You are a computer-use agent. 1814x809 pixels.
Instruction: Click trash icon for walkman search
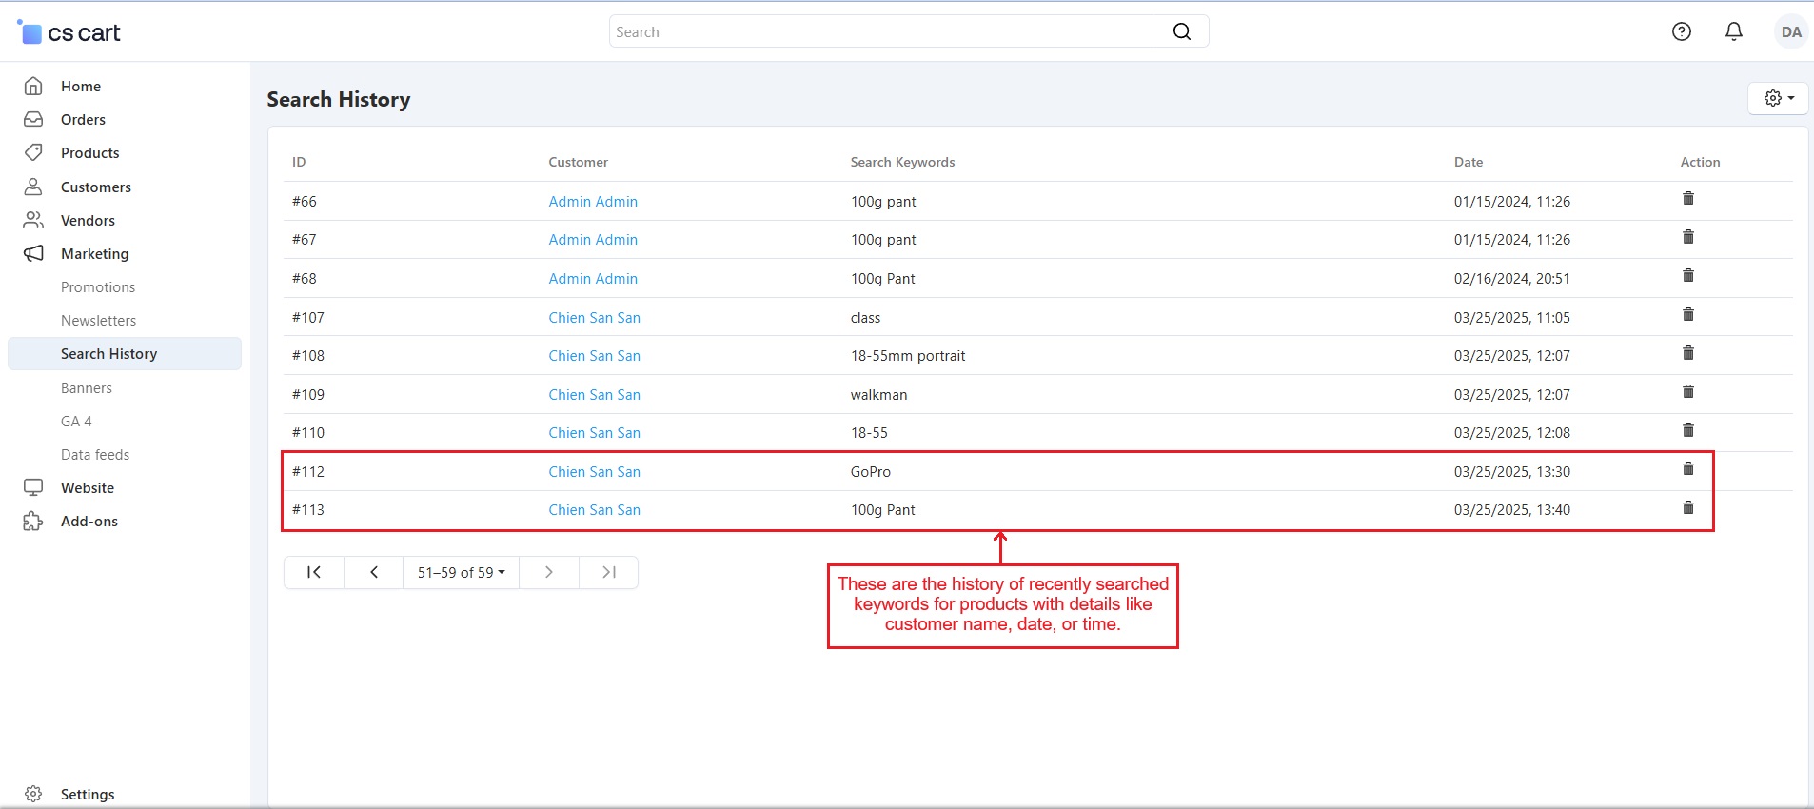(1687, 392)
